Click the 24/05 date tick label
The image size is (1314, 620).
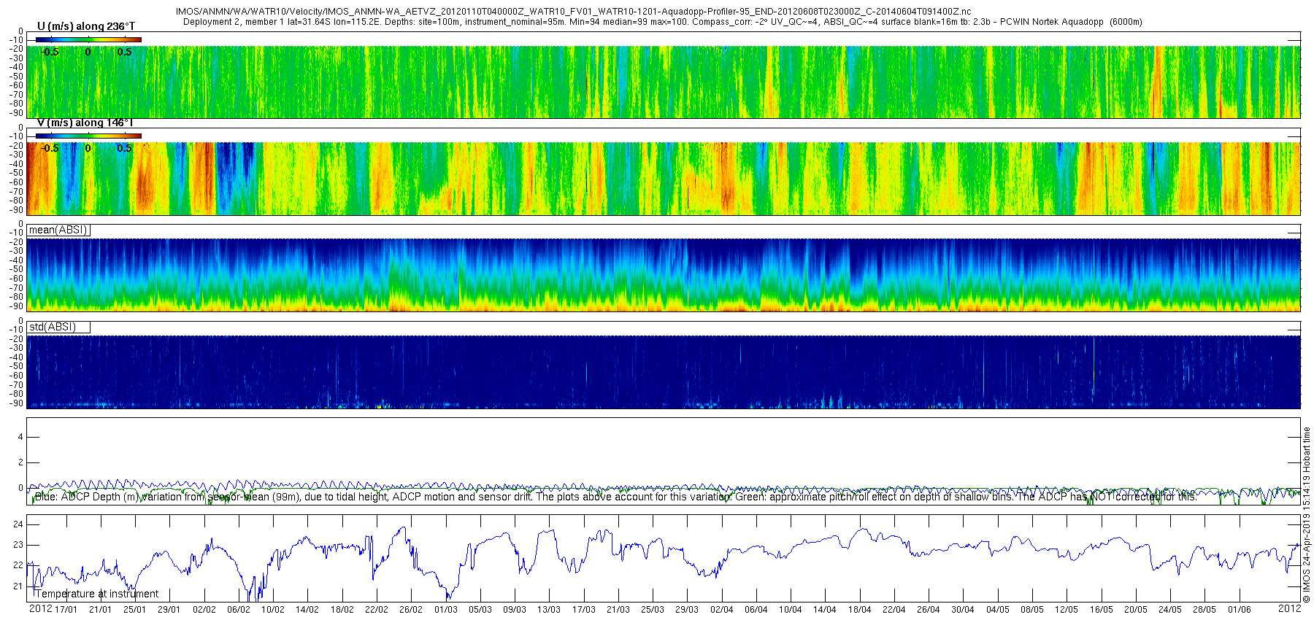1169,610
